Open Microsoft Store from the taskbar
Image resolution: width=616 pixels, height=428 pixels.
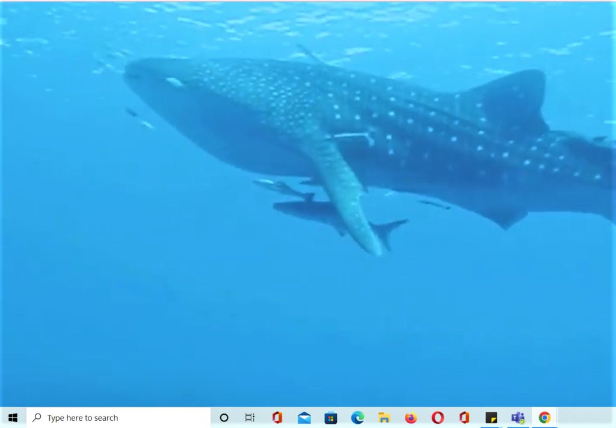pyautogui.click(x=331, y=417)
